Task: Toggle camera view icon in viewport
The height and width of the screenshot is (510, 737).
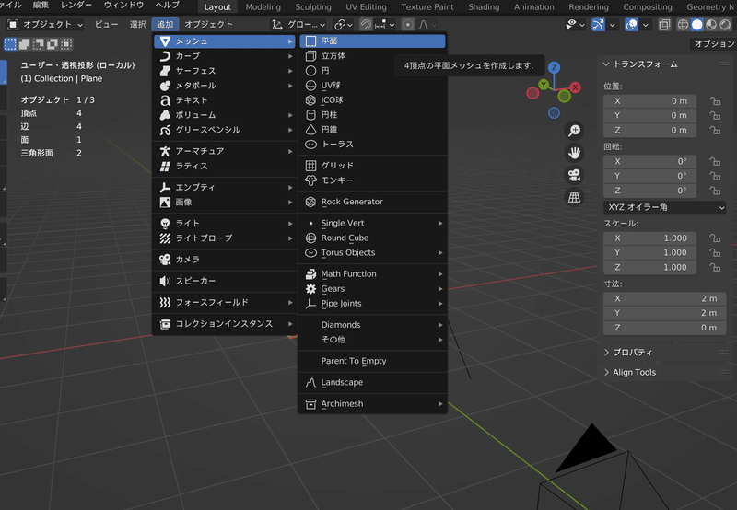Action: (574, 175)
